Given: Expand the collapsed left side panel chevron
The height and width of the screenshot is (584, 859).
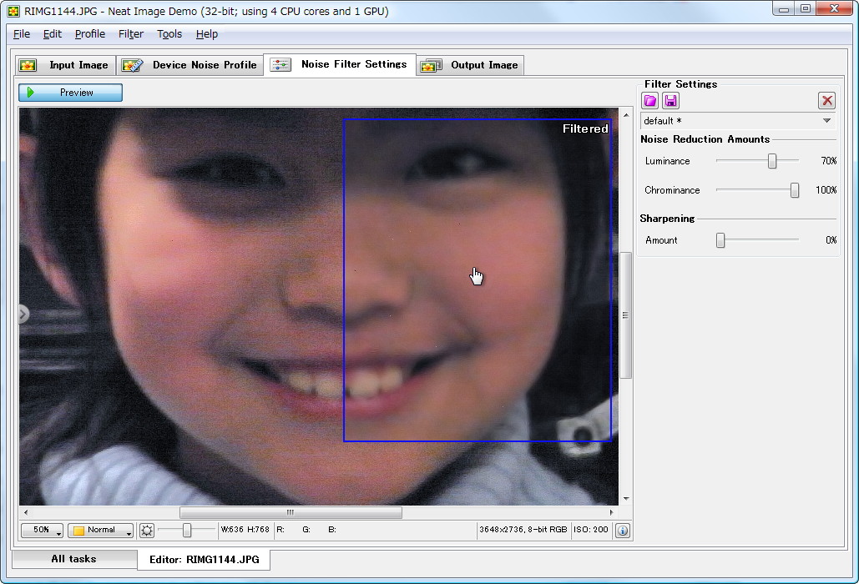Looking at the screenshot, I should coord(23,315).
